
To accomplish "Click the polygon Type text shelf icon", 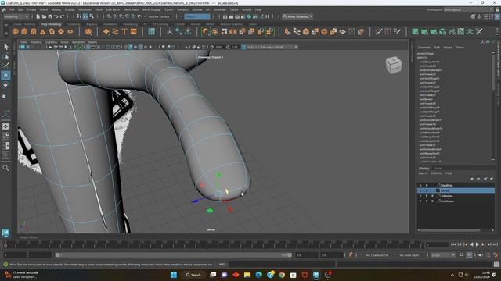I will coord(124,31).
